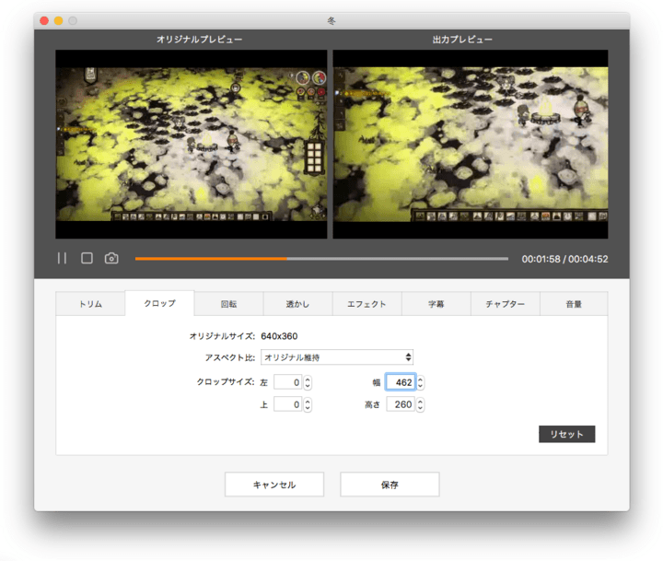Click the 高さ height stepper arrows
Viewport: 663px width, 561px height.
coord(421,404)
